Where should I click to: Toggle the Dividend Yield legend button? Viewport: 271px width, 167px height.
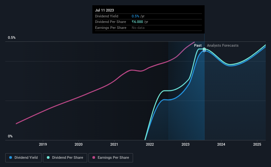click(23, 158)
